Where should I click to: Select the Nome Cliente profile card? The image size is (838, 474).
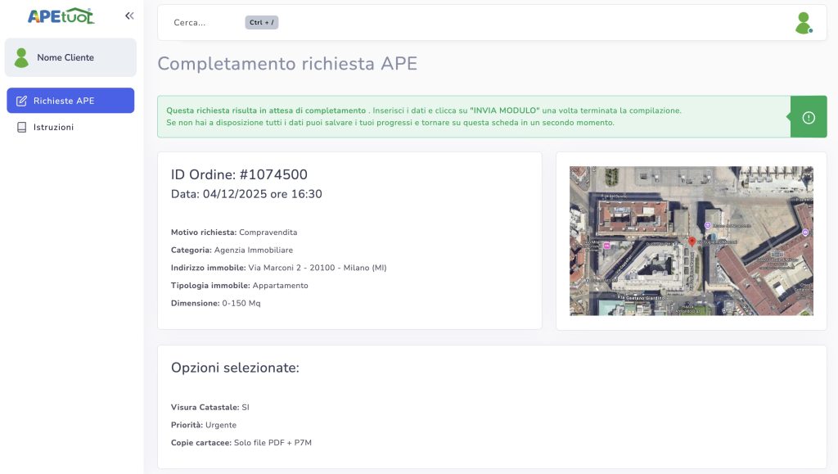(70, 57)
